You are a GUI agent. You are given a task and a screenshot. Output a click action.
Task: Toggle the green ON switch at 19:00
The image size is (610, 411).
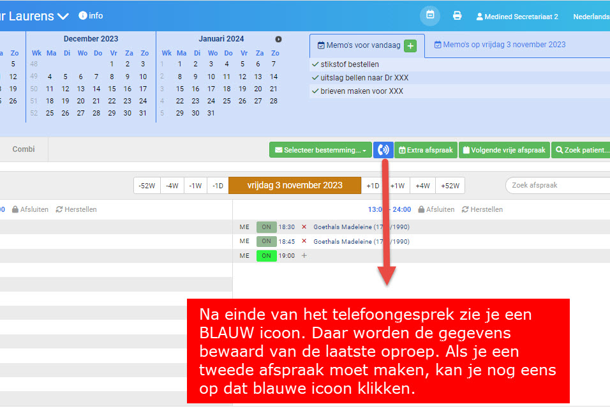pyautogui.click(x=266, y=255)
